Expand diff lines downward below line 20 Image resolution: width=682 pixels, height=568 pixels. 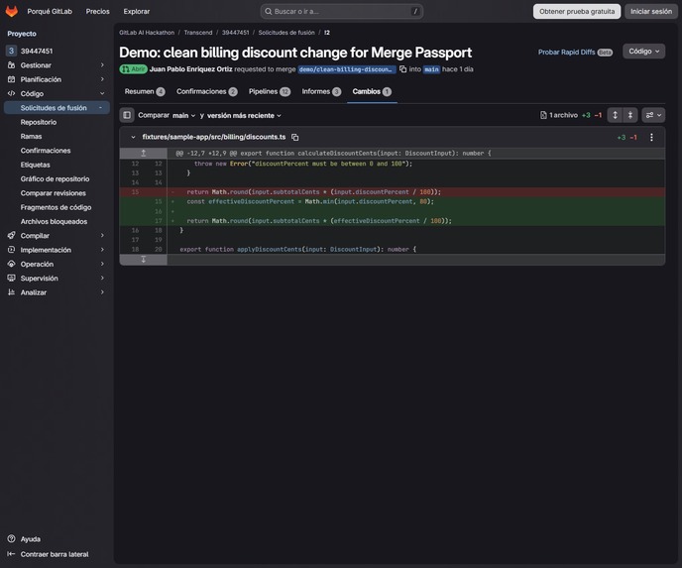(x=143, y=259)
